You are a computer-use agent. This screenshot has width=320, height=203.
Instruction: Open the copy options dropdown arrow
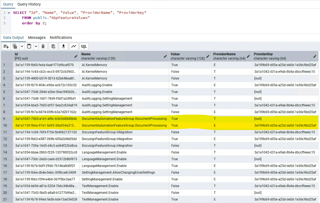pyautogui.click(x=22, y=46)
